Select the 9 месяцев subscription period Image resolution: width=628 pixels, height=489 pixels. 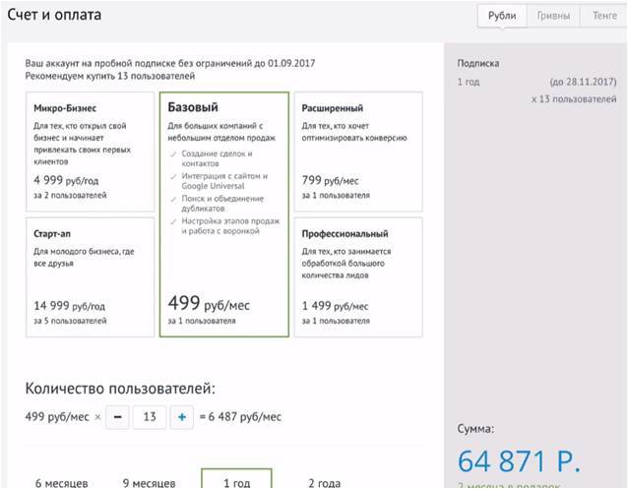pyautogui.click(x=148, y=482)
